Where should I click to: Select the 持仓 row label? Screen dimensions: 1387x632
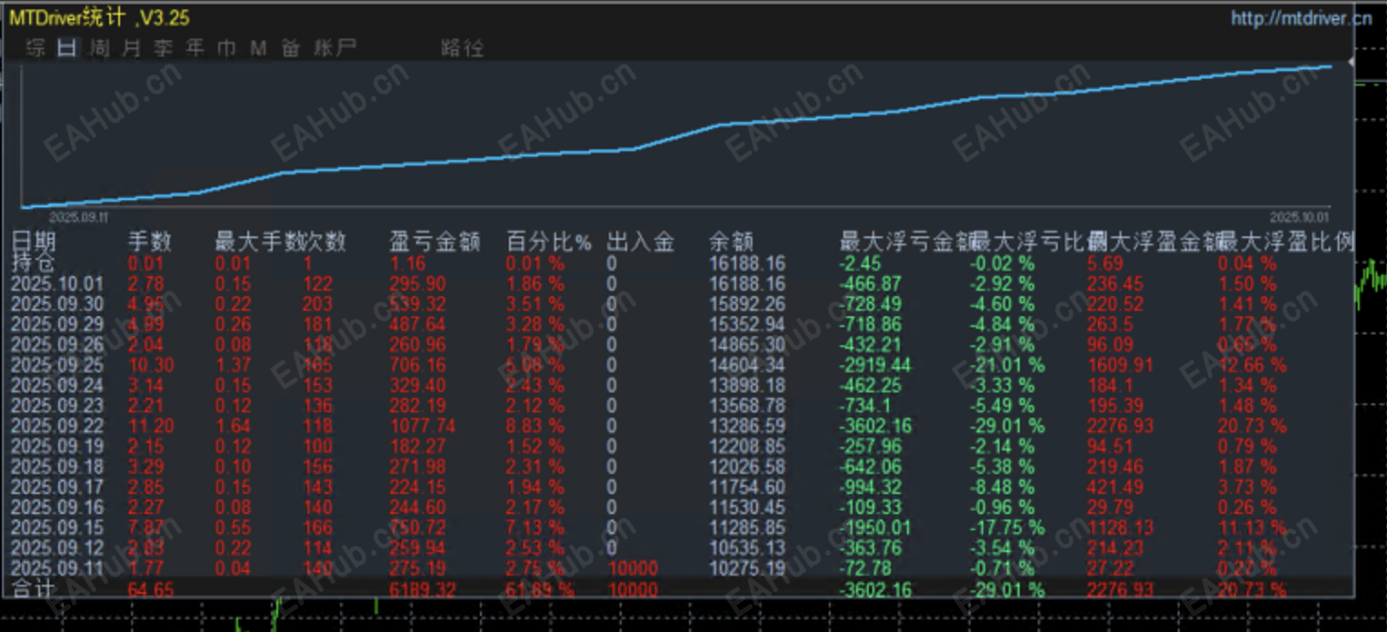pyautogui.click(x=33, y=263)
